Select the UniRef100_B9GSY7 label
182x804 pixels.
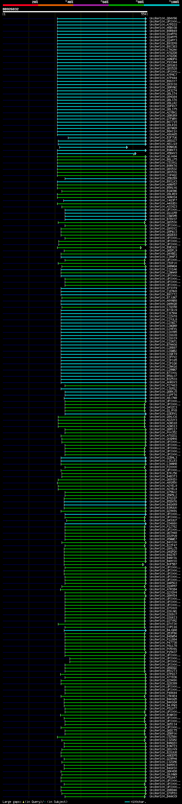(x=163, y=81)
